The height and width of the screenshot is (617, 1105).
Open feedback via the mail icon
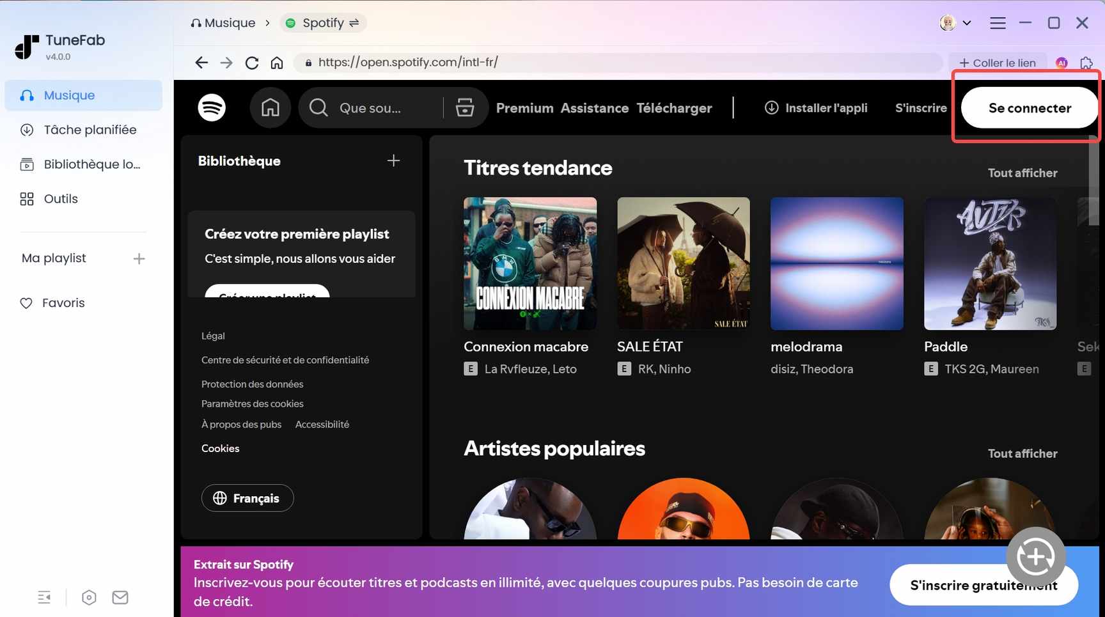click(120, 597)
